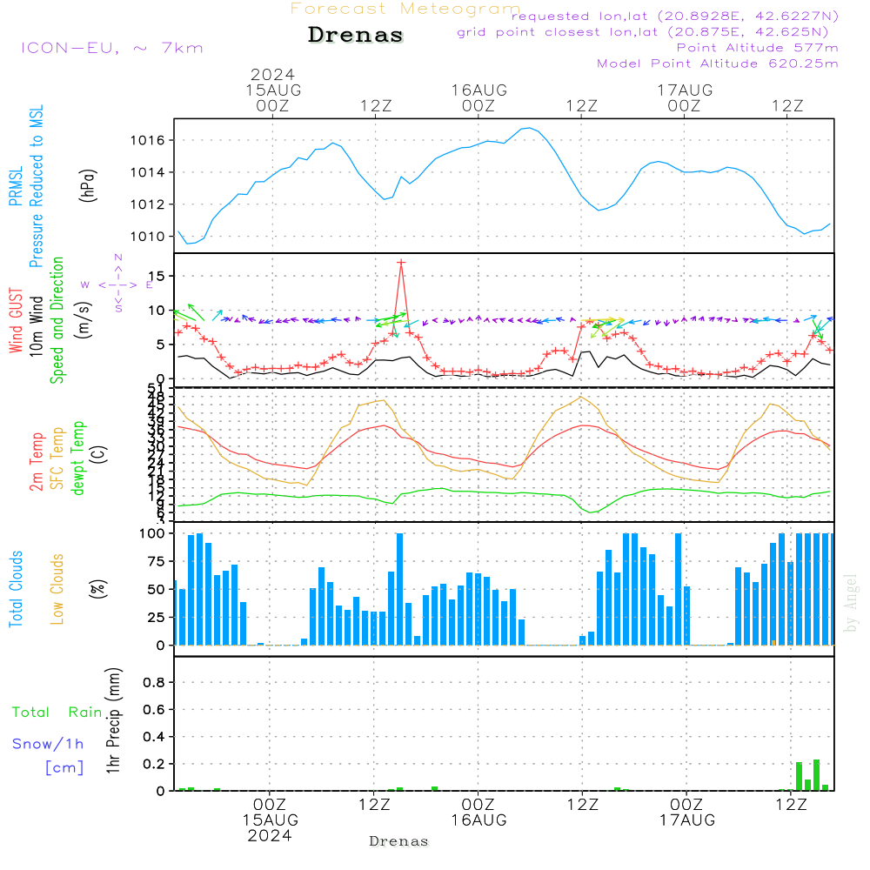This screenshot has width=870, height=870.
Task: Select the 'Point Altitude 577m' text
Action: coord(758,48)
